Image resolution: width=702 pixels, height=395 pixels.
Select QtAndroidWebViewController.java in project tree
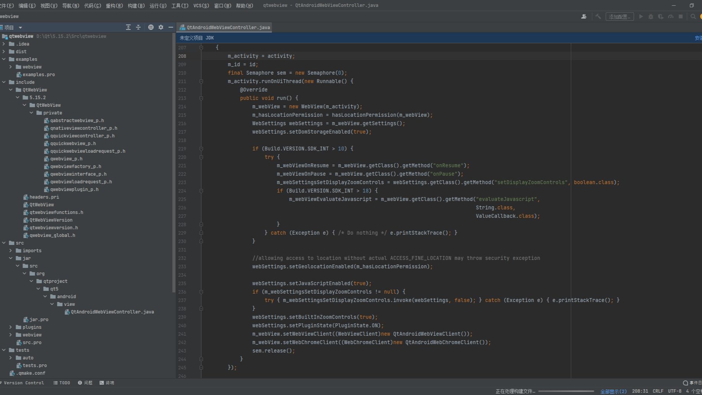109,312
